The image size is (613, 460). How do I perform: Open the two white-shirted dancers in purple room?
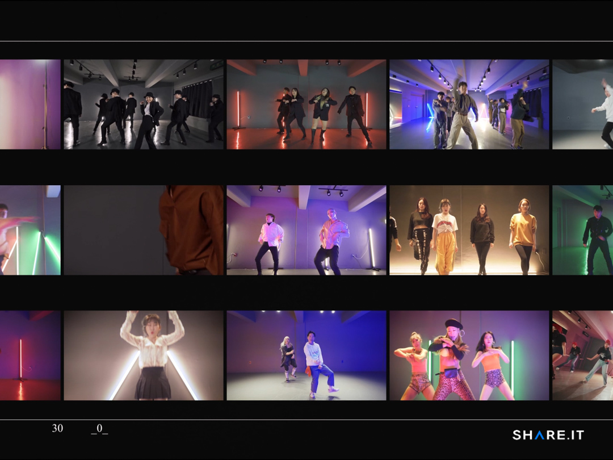click(306, 230)
